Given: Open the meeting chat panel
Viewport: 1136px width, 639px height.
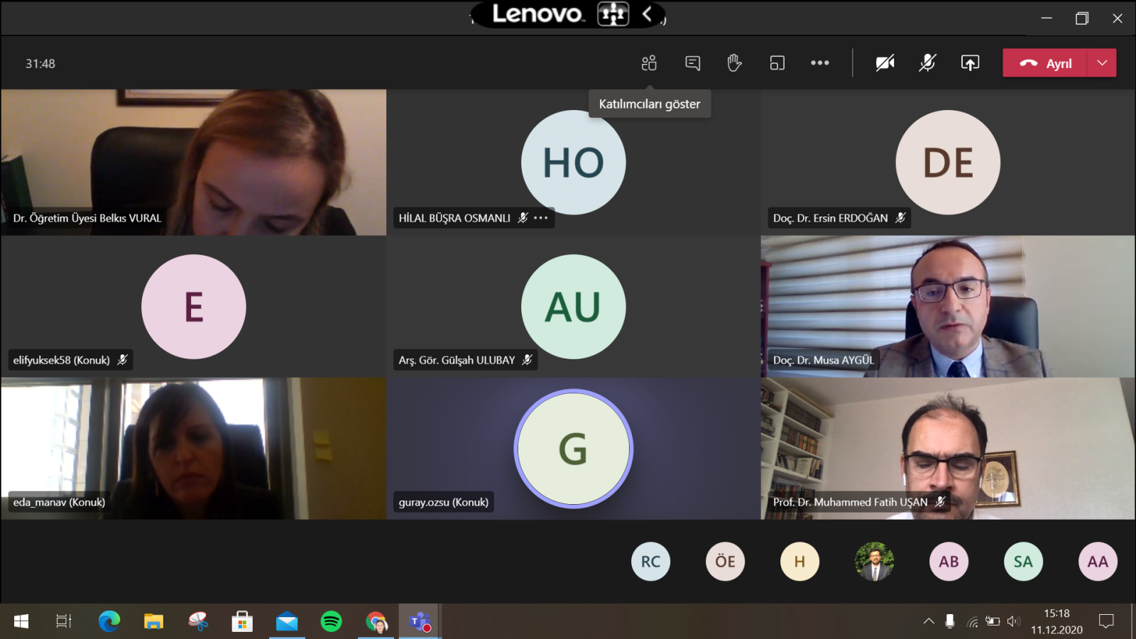Looking at the screenshot, I should [x=692, y=63].
